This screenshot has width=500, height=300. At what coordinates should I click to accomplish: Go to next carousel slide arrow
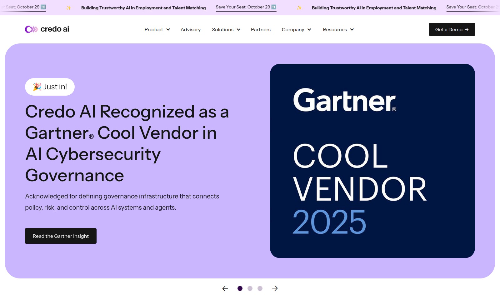[275, 288]
